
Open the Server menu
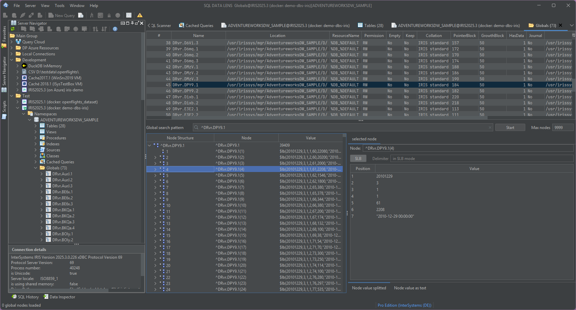pos(30,6)
